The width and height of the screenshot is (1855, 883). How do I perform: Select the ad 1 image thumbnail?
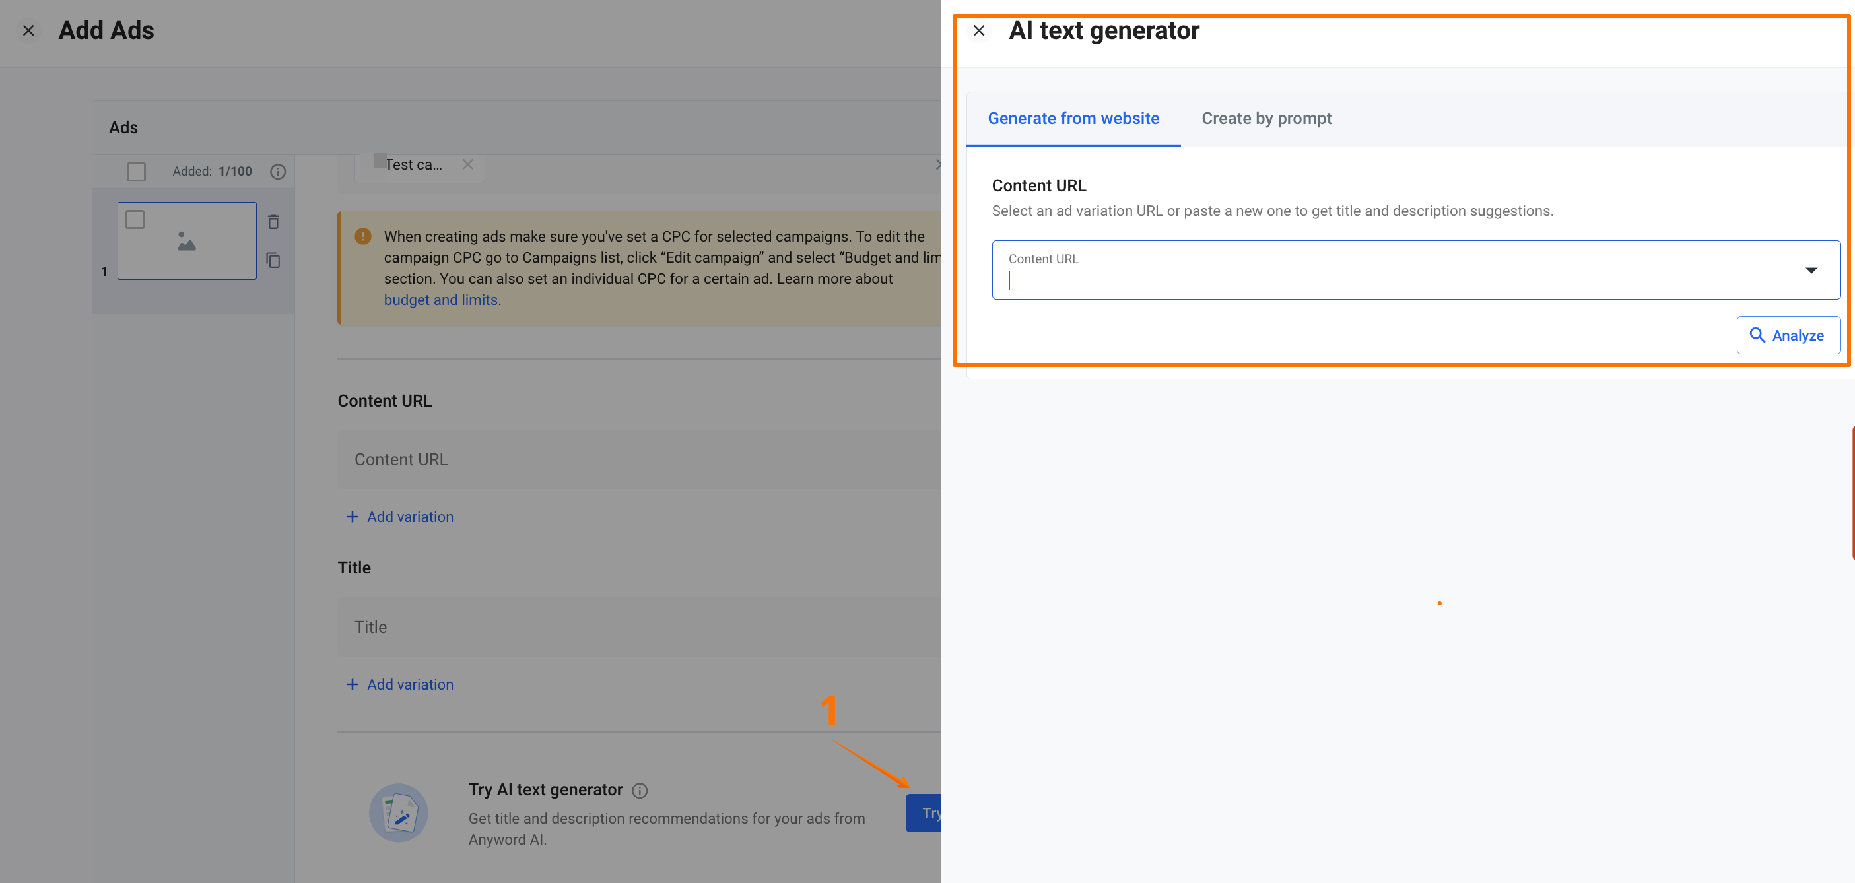click(187, 241)
